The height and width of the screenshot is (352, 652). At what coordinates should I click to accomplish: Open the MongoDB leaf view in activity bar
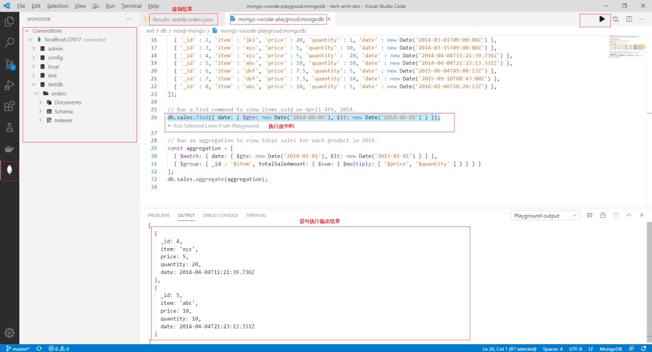click(x=10, y=171)
